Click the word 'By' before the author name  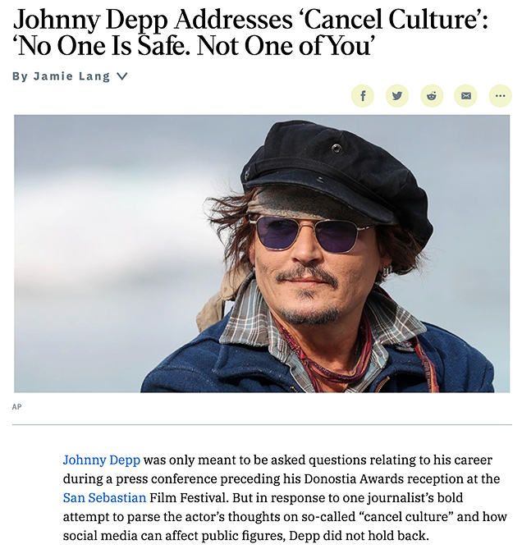pos(20,76)
